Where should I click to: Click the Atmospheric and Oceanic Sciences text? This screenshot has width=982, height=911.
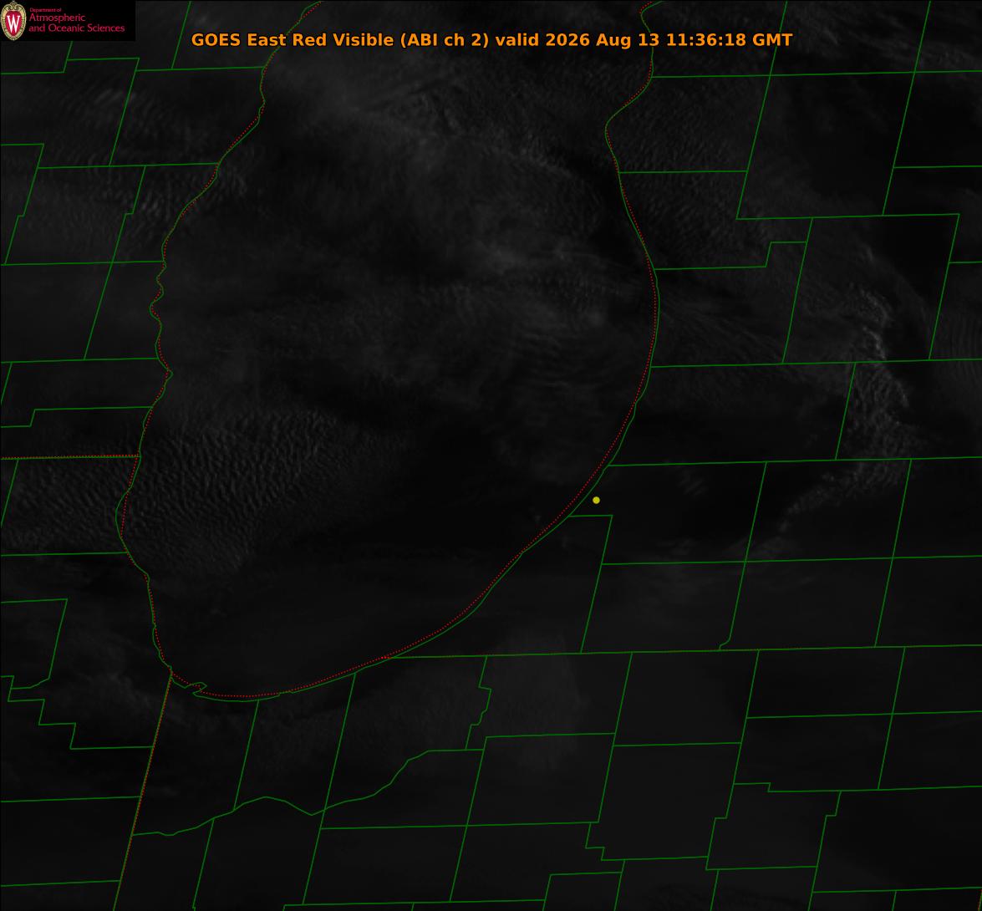coord(76,23)
